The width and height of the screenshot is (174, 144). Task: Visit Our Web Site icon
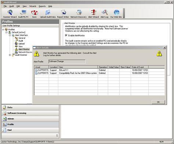[116, 12]
